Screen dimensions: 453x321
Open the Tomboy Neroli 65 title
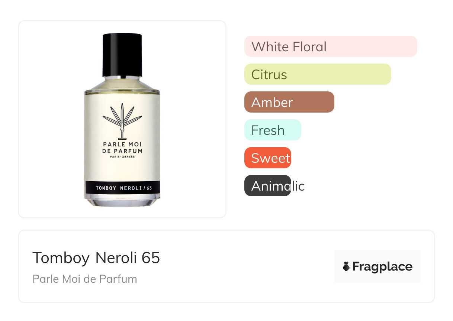(x=96, y=258)
